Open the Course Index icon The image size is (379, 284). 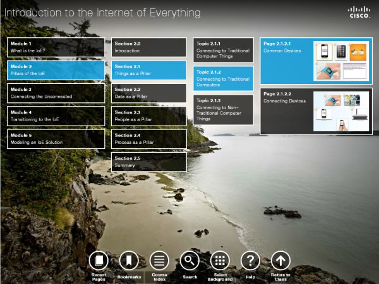159,260
